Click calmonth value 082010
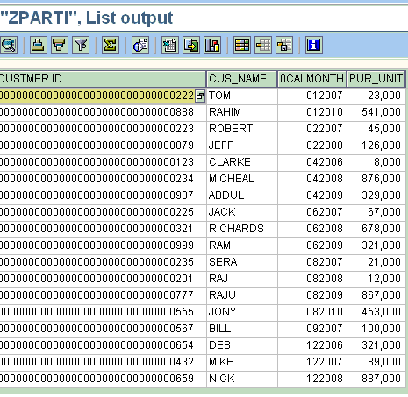Screen dimensions: 408x397 click(325, 312)
